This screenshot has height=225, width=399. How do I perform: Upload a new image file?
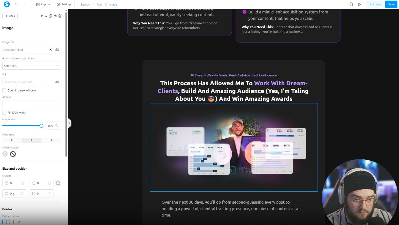coord(57,50)
